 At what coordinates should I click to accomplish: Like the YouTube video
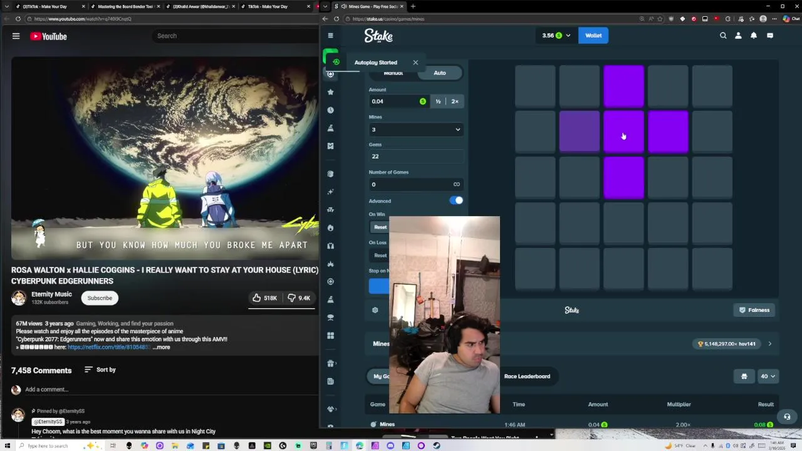[x=265, y=298]
